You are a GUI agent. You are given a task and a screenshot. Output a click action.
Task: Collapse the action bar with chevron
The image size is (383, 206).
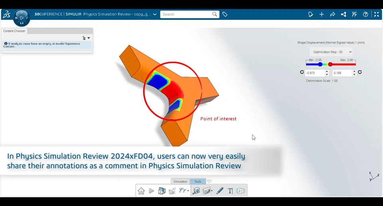(x=209, y=181)
